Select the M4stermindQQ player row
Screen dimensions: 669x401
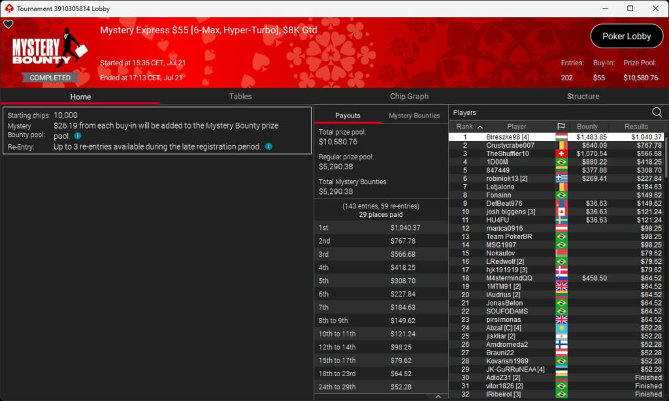click(509, 278)
